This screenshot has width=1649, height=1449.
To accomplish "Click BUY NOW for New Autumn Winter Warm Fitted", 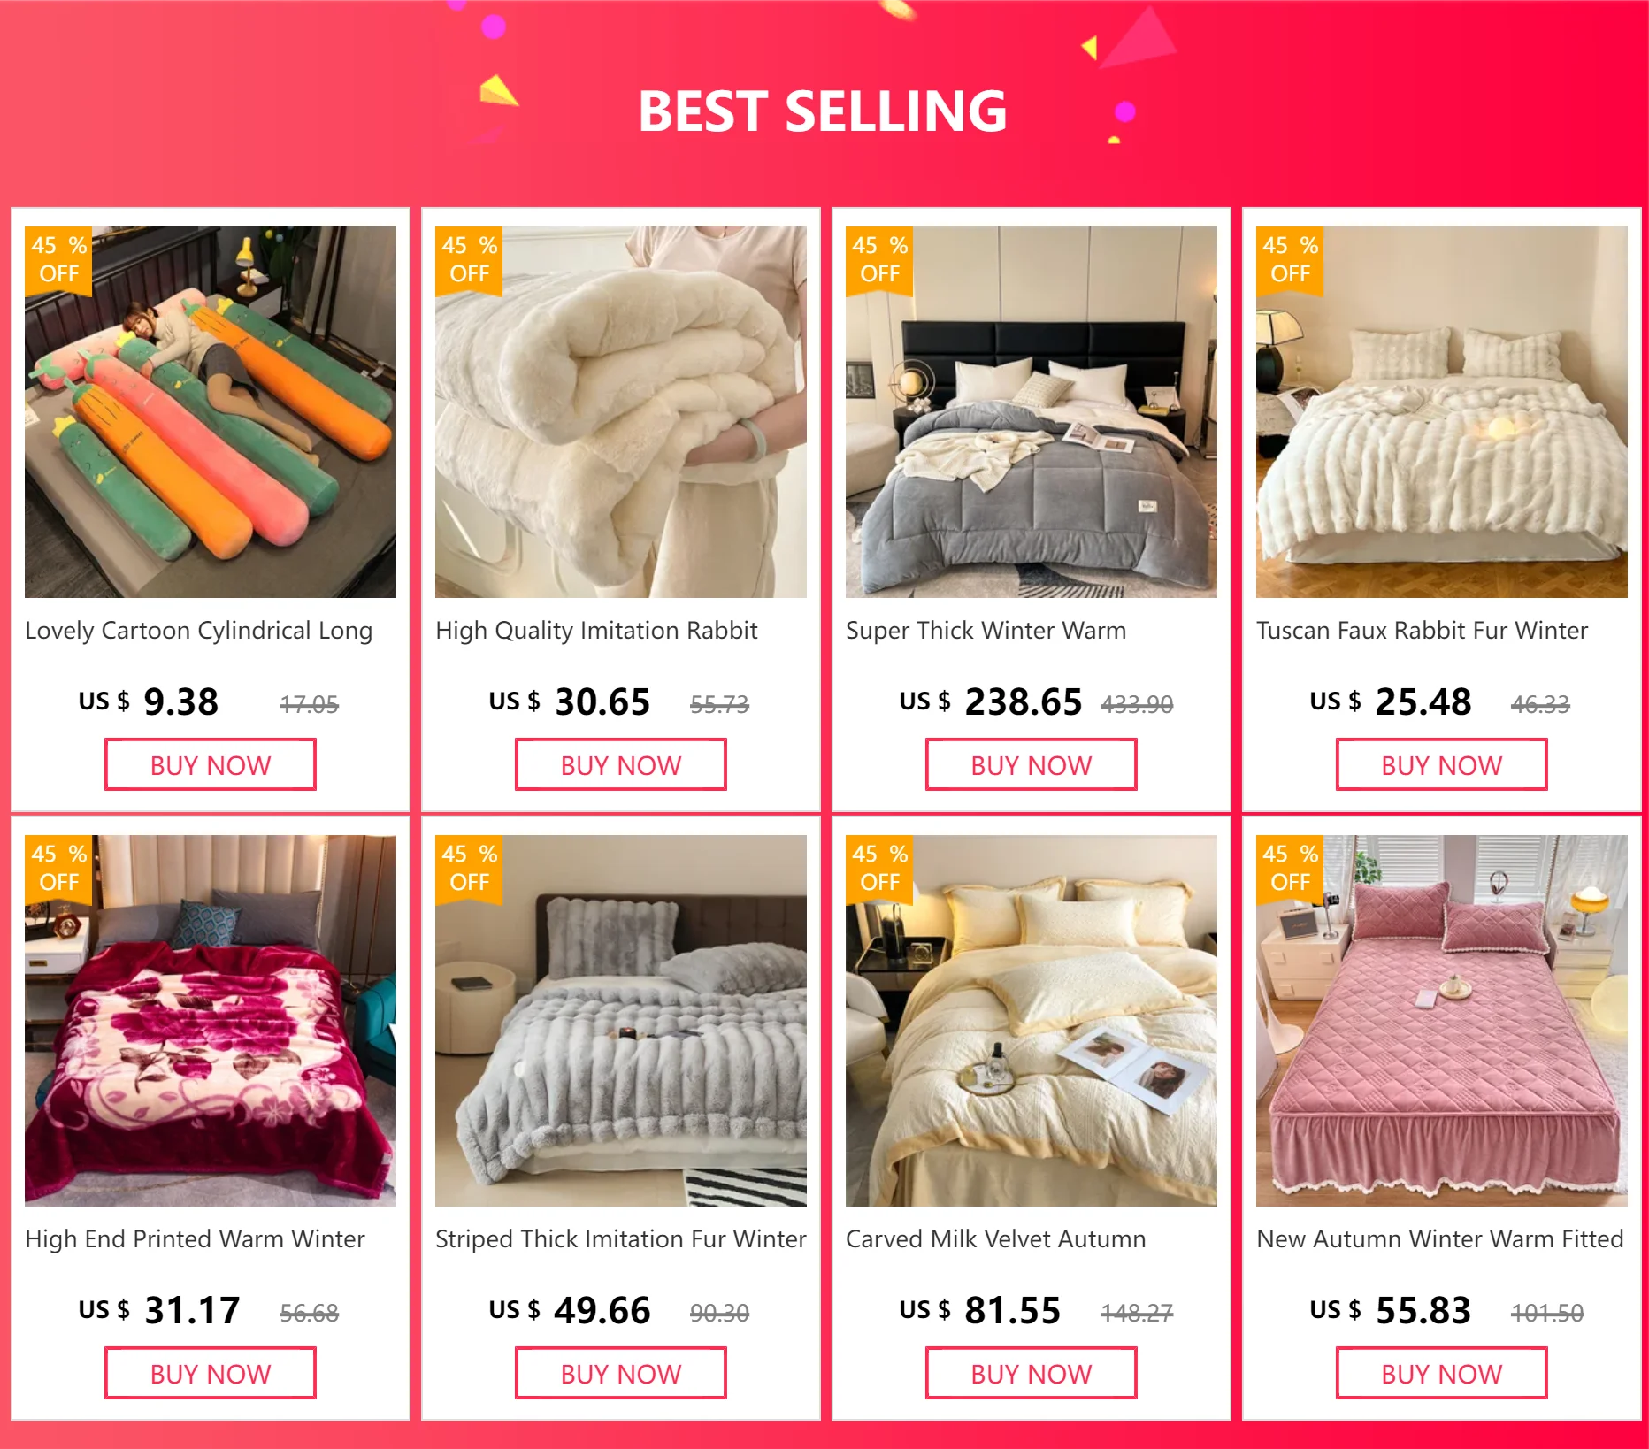I will (x=1442, y=1374).
